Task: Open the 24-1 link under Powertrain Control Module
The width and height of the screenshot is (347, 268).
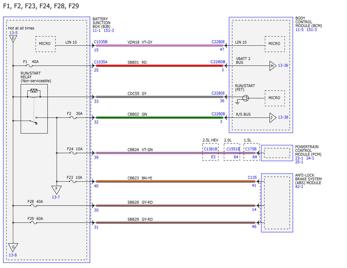Action: click(x=310, y=158)
